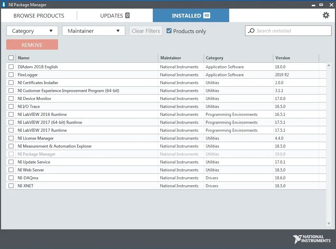
Task: Click the National Instruments logo
Action: pos(312,239)
